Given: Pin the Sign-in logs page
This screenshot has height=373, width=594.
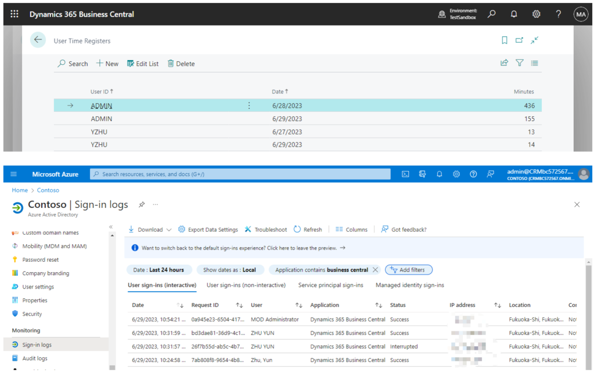Looking at the screenshot, I should coord(142,204).
